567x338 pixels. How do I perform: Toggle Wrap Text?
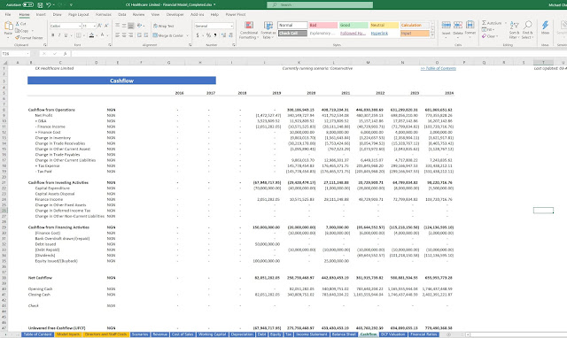(163, 26)
